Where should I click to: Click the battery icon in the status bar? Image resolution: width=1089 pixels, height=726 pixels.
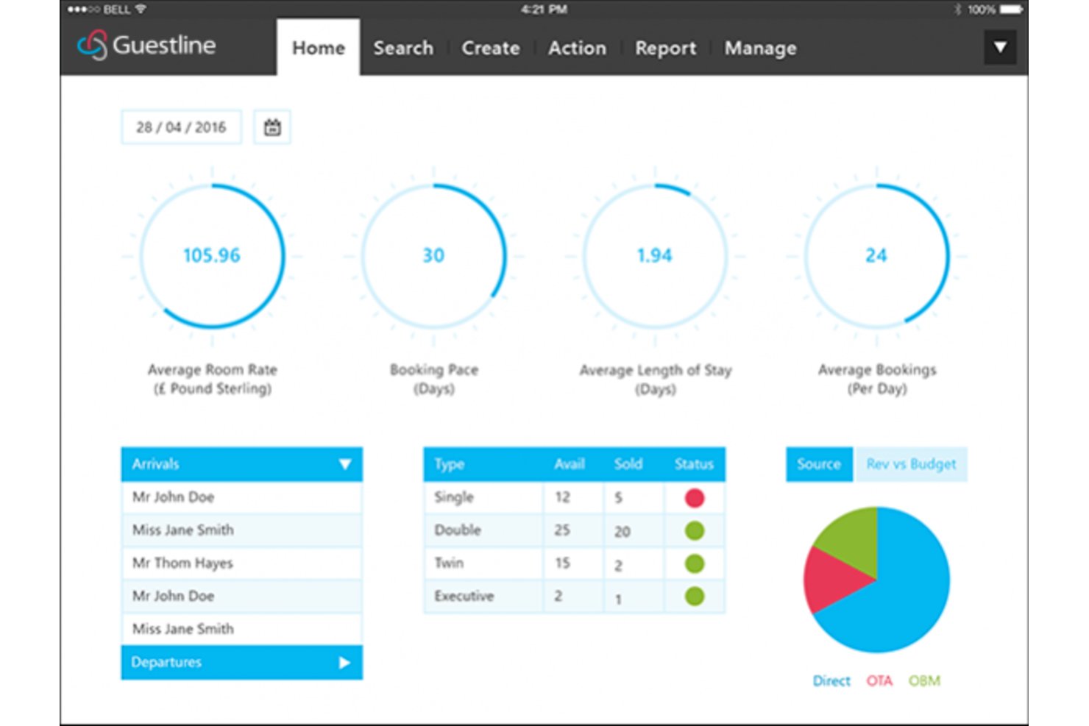1011,10
